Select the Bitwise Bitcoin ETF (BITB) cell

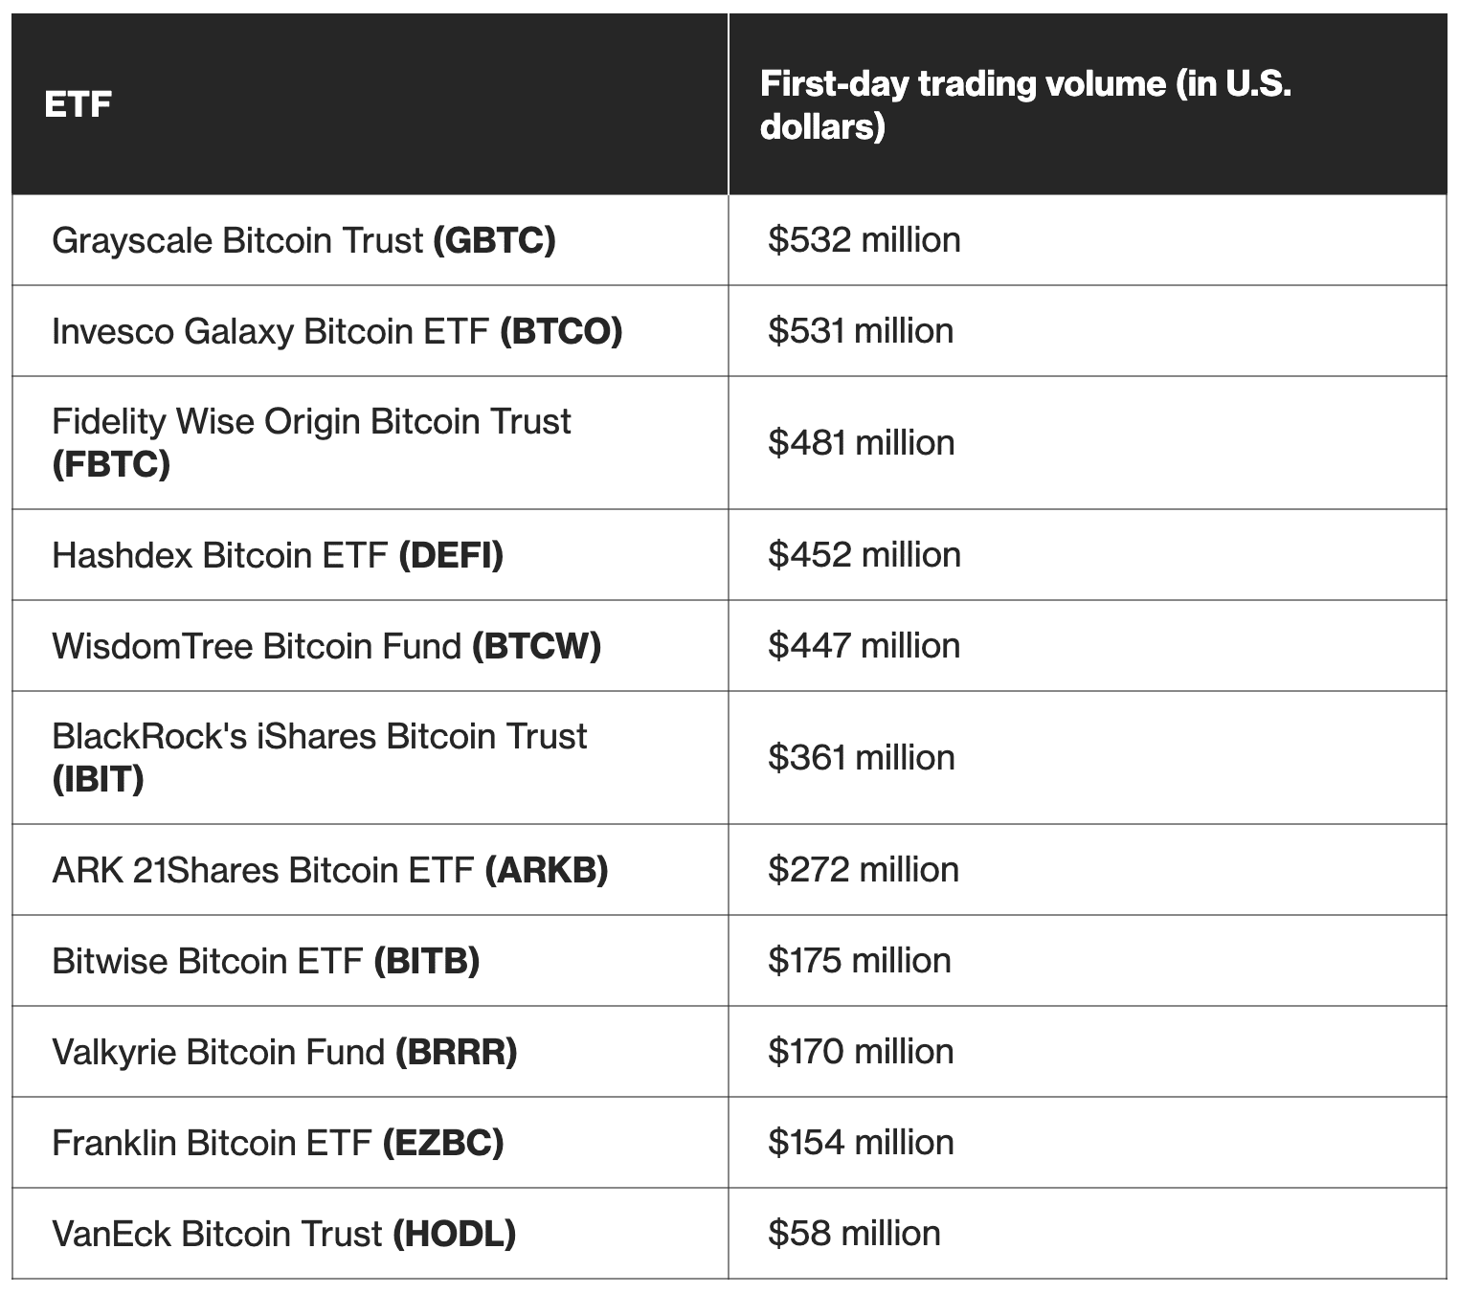click(x=266, y=961)
